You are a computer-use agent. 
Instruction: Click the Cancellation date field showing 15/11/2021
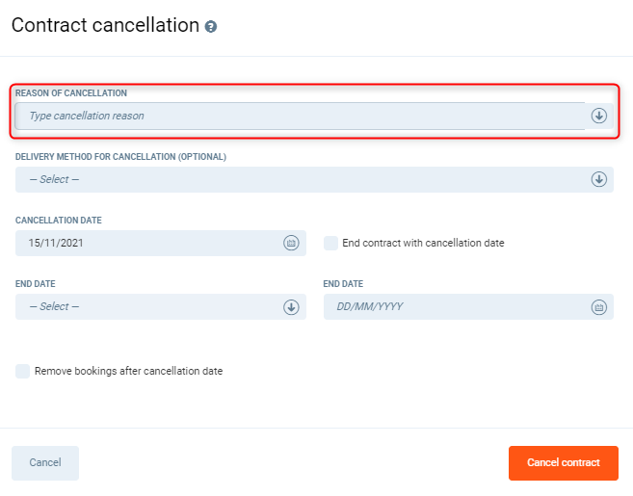(145, 243)
